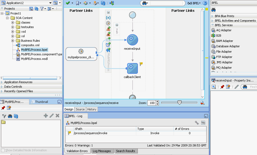Click the gear properties icon on scope bar

tap(108, 23)
